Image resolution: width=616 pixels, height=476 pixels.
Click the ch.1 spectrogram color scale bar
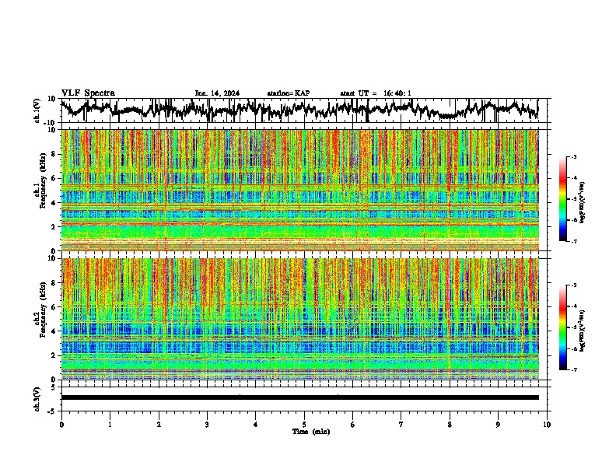click(x=562, y=199)
